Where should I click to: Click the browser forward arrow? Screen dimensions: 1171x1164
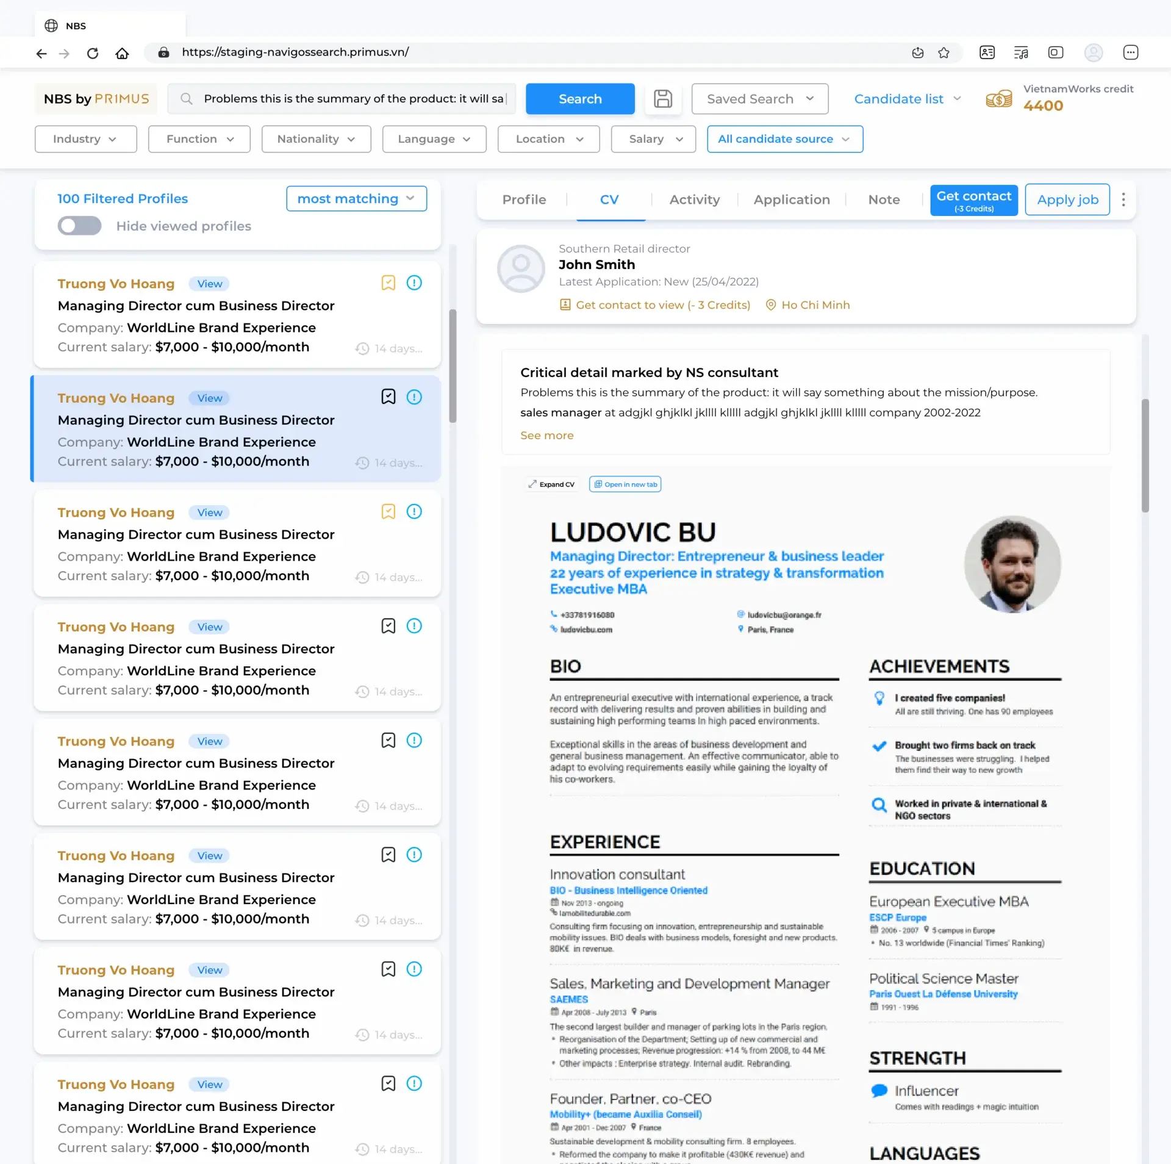[x=64, y=53]
